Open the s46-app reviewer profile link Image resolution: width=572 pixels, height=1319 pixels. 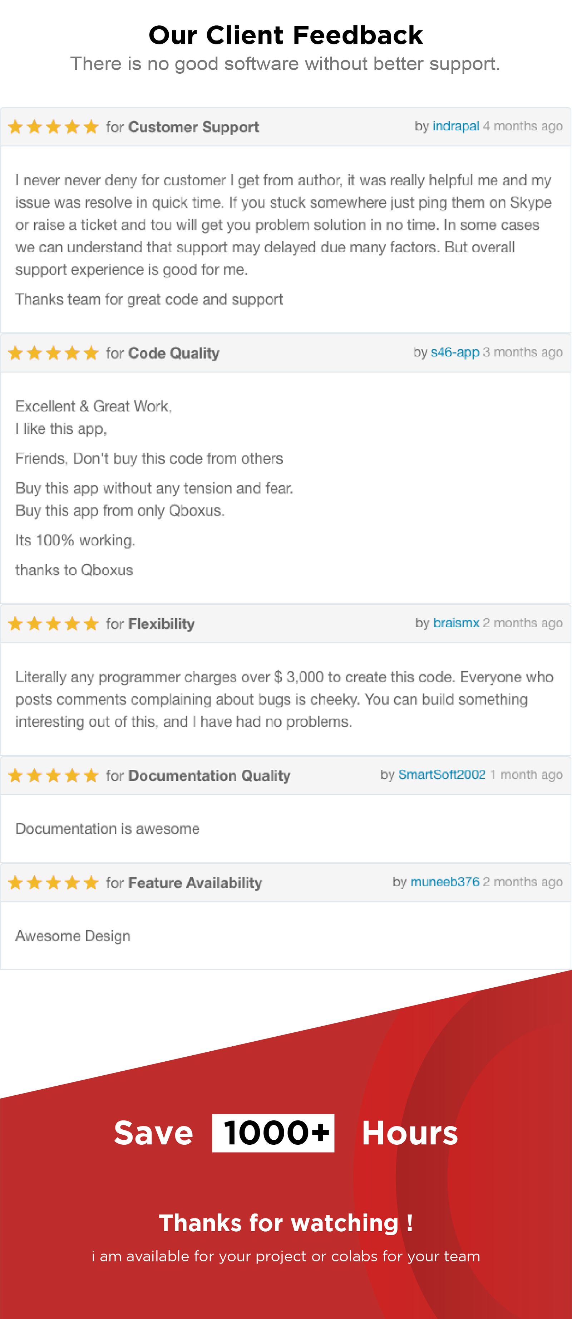pyautogui.click(x=455, y=352)
